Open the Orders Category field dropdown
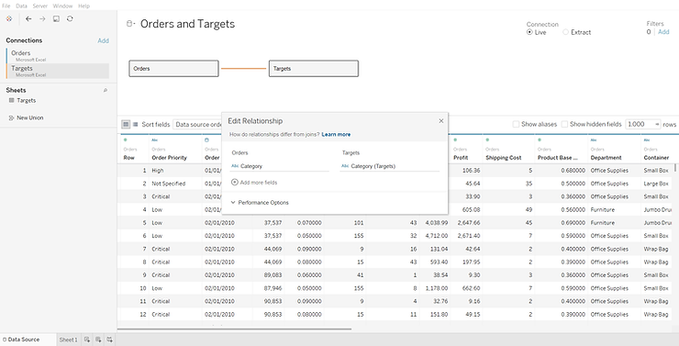679x346 pixels. (x=279, y=166)
